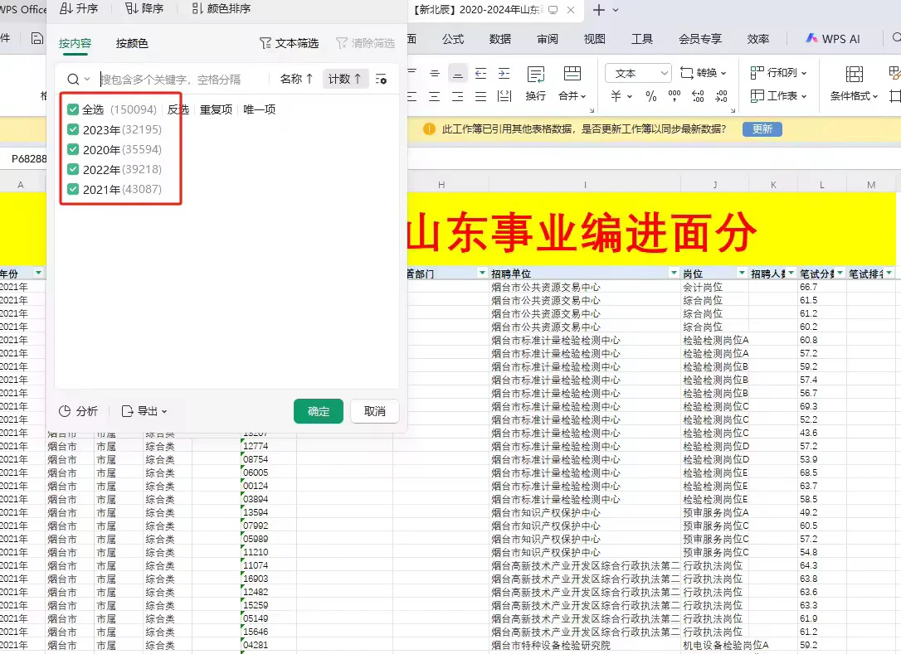Viewport: 901px width, 654px height.
Task: Open the 数据 ribbon tab
Action: point(500,38)
